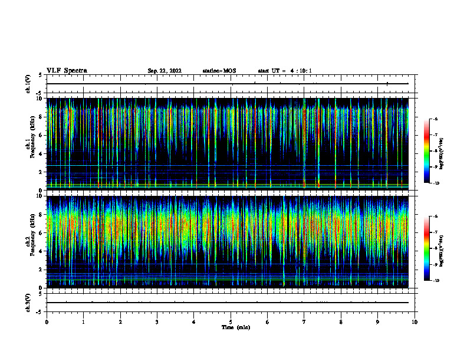
Task: Click time axis tick label "5"
Action: pyautogui.click(x=231, y=322)
